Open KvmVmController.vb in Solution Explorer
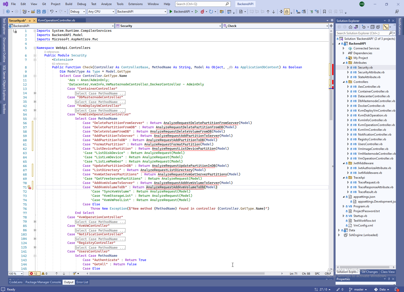Image resolution: width=404 pixels, height=292 pixels. [x=372, y=130]
